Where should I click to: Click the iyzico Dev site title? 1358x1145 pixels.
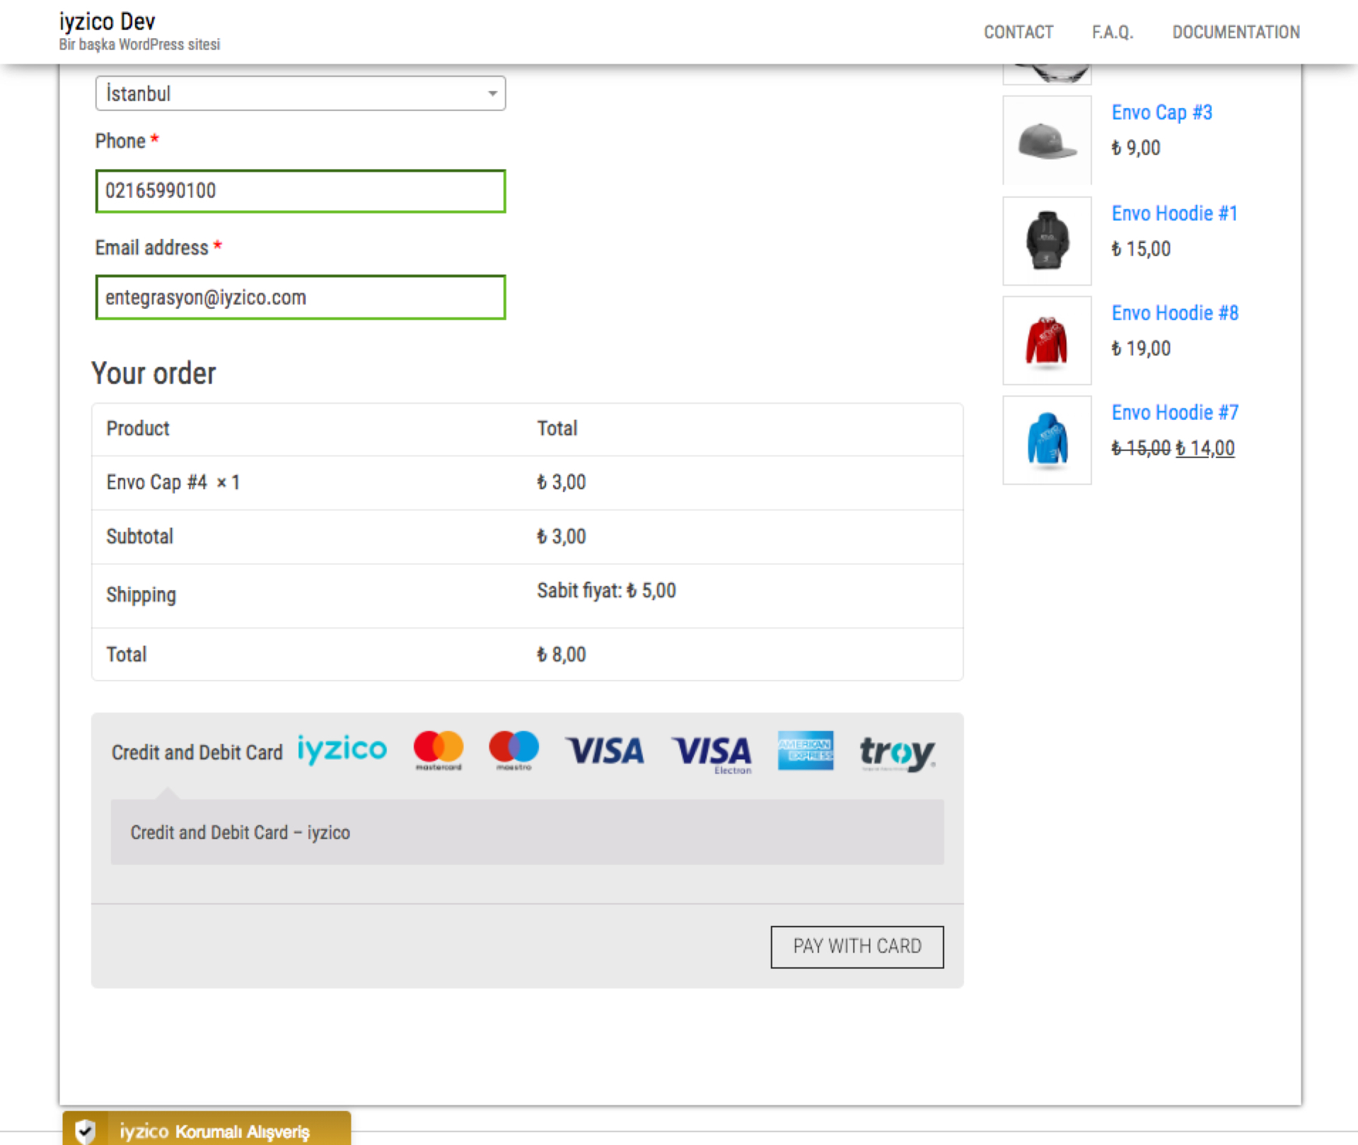point(107,22)
